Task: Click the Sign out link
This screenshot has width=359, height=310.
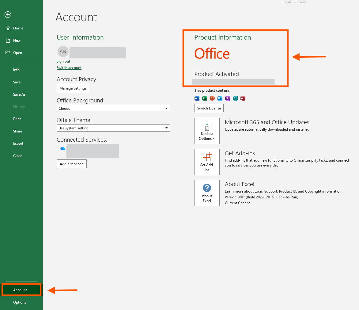Action: [63, 61]
